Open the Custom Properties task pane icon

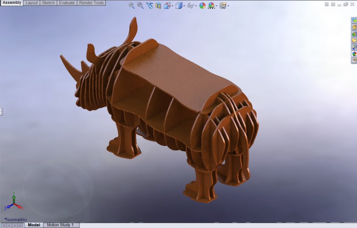pyautogui.click(x=354, y=61)
